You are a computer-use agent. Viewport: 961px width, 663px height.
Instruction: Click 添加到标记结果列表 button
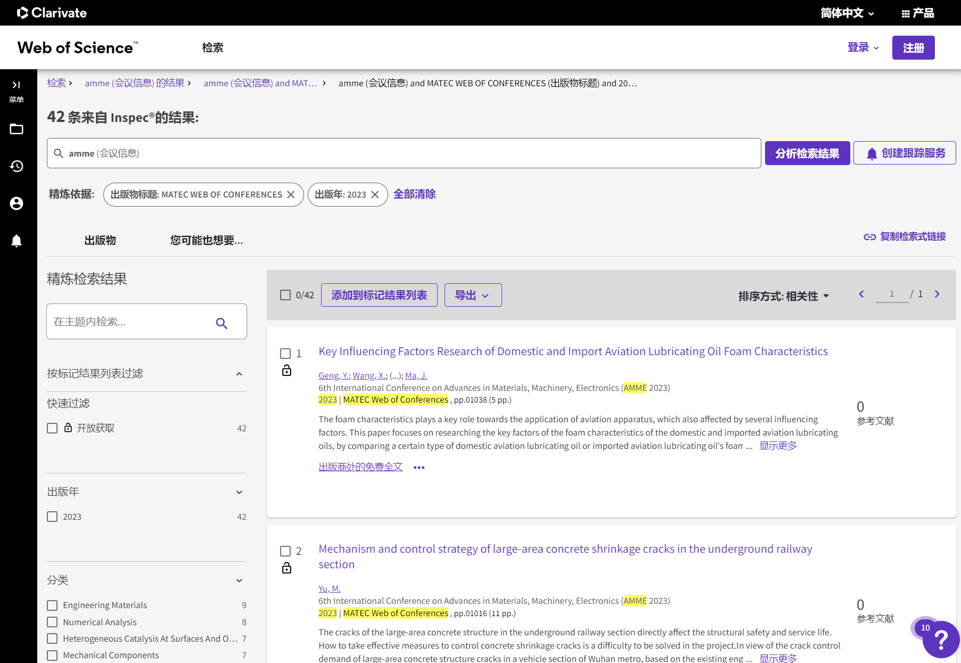379,295
